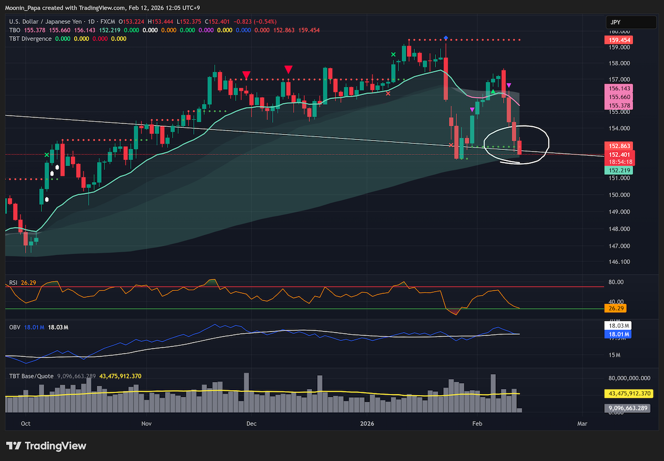This screenshot has width=664, height=461.
Task: Click the 2026 year on time axis
Action: (366, 423)
